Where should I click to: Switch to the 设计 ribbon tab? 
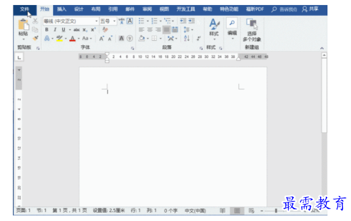tap(78, 9)
